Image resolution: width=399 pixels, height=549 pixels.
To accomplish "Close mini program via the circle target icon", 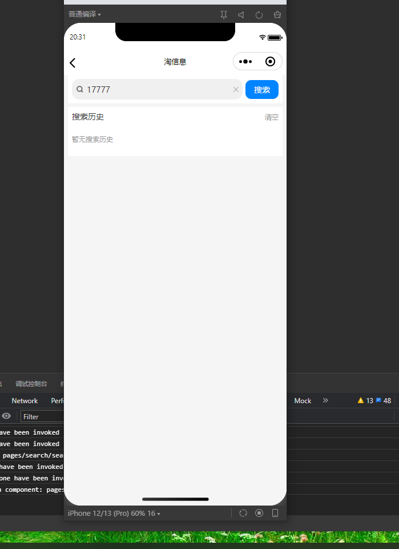I will 270,62.
